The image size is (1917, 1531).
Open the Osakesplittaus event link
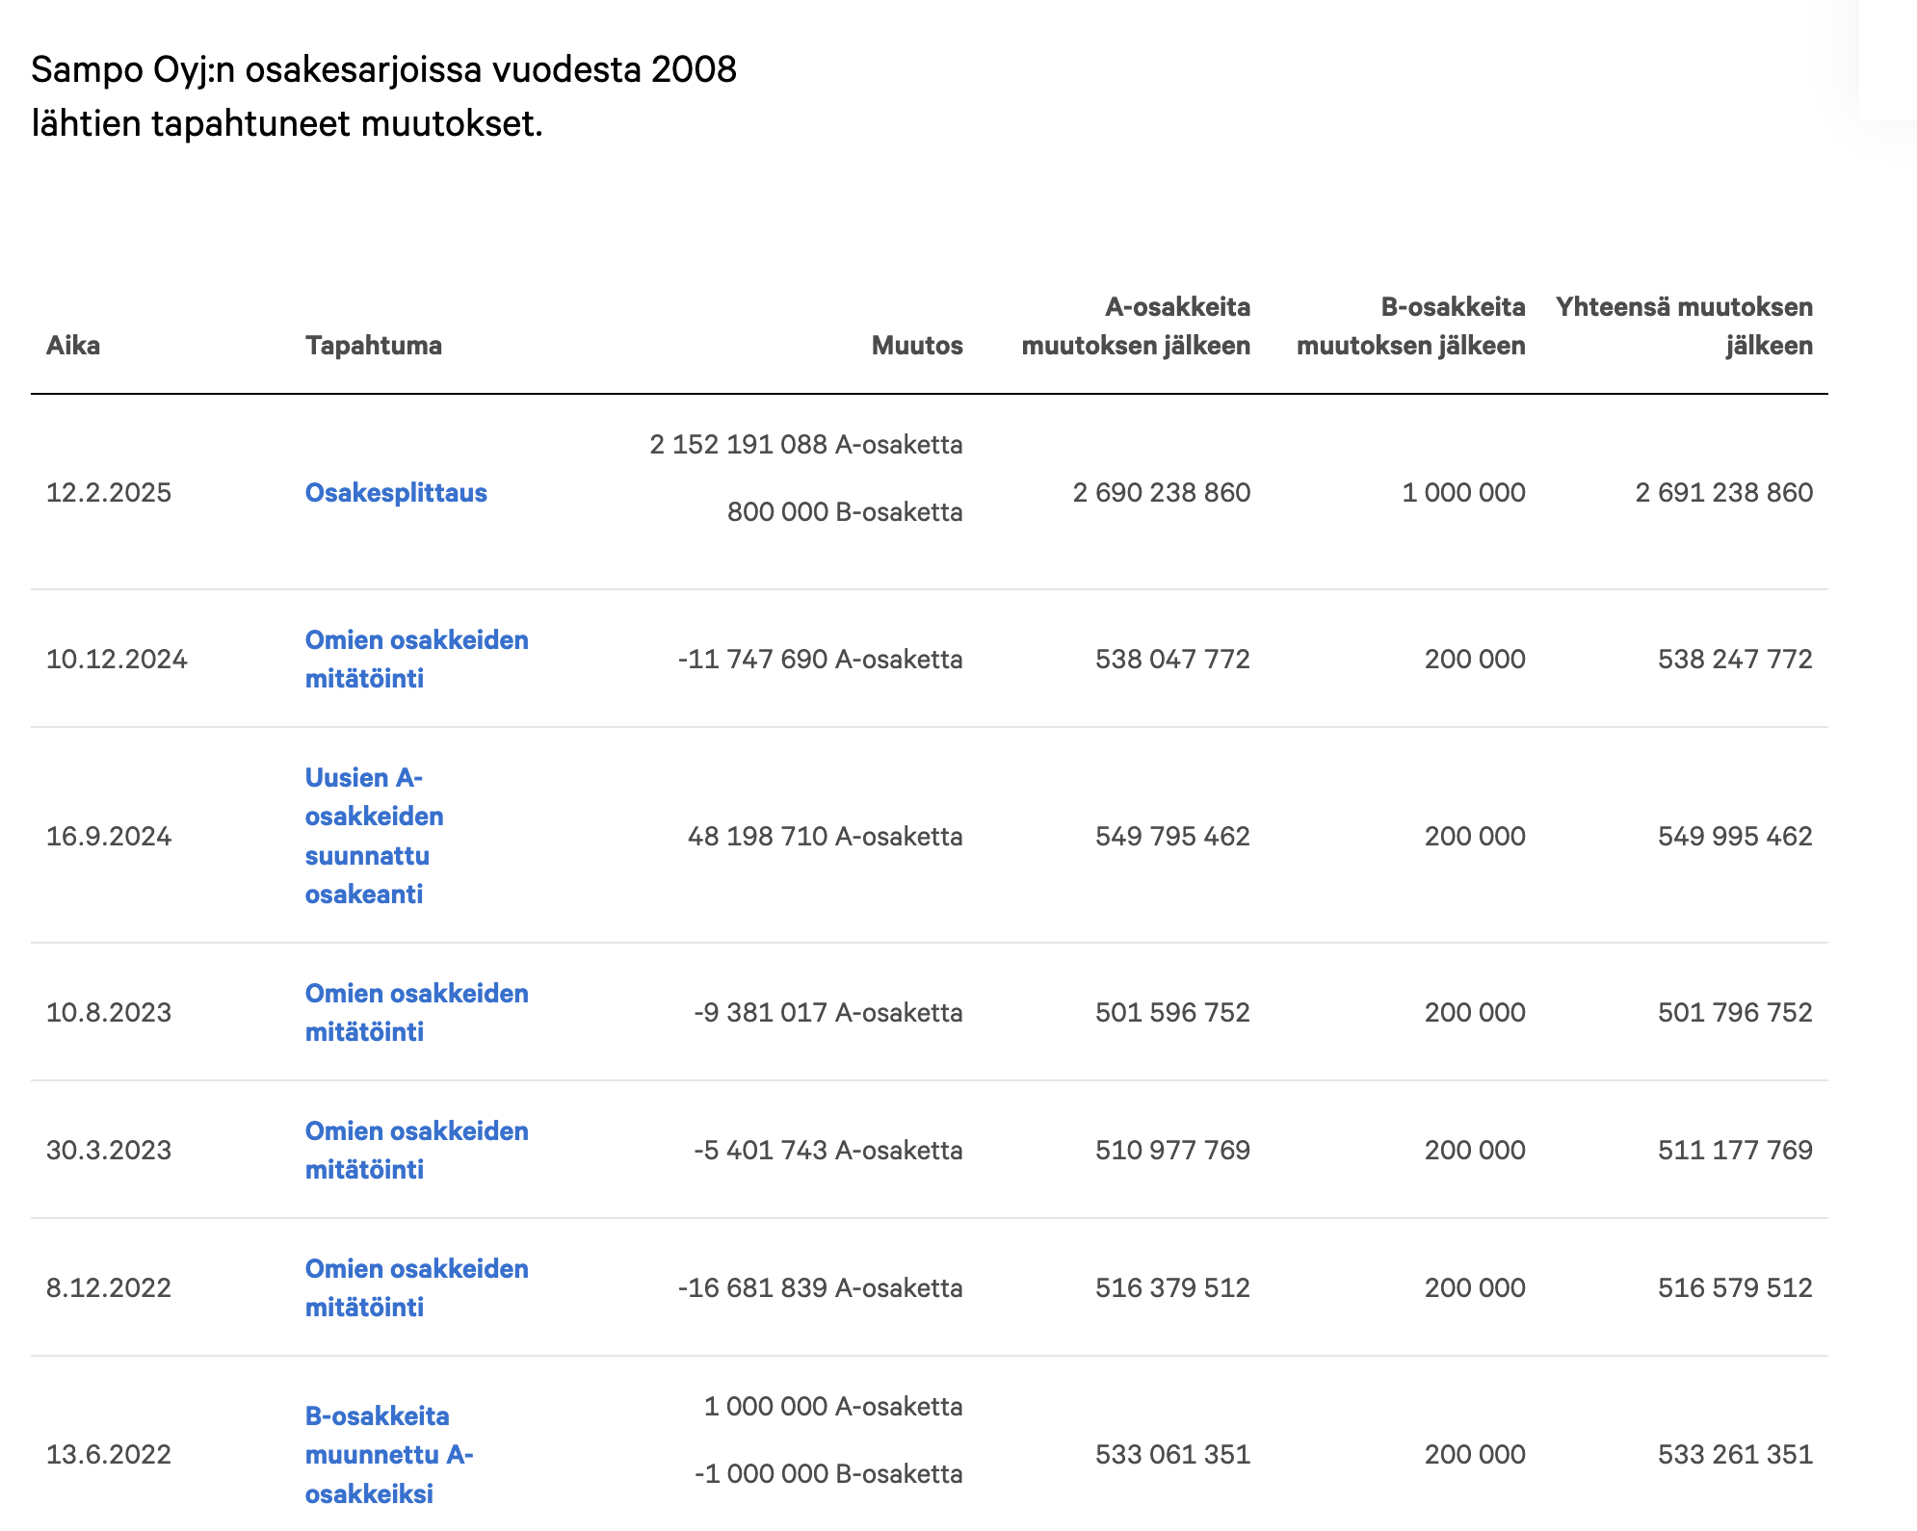click(396, 493)
